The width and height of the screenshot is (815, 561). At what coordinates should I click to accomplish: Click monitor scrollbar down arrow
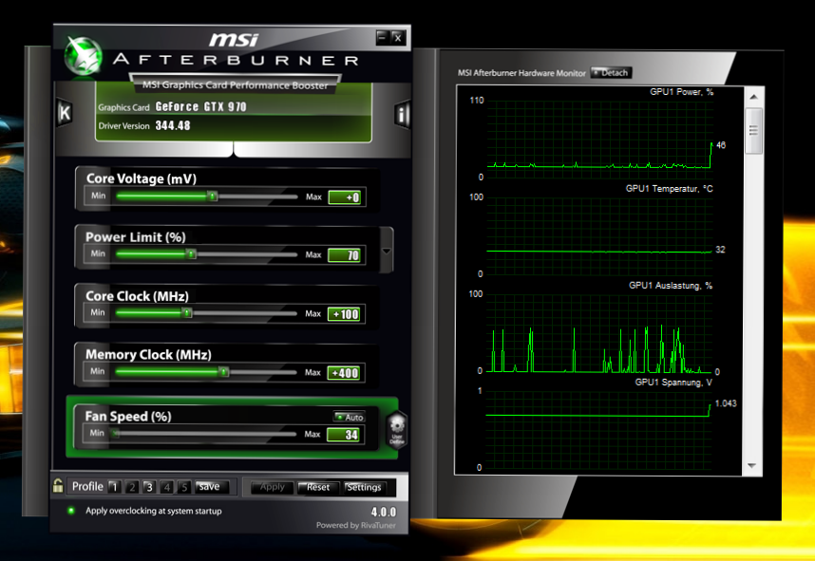point(752,465)
